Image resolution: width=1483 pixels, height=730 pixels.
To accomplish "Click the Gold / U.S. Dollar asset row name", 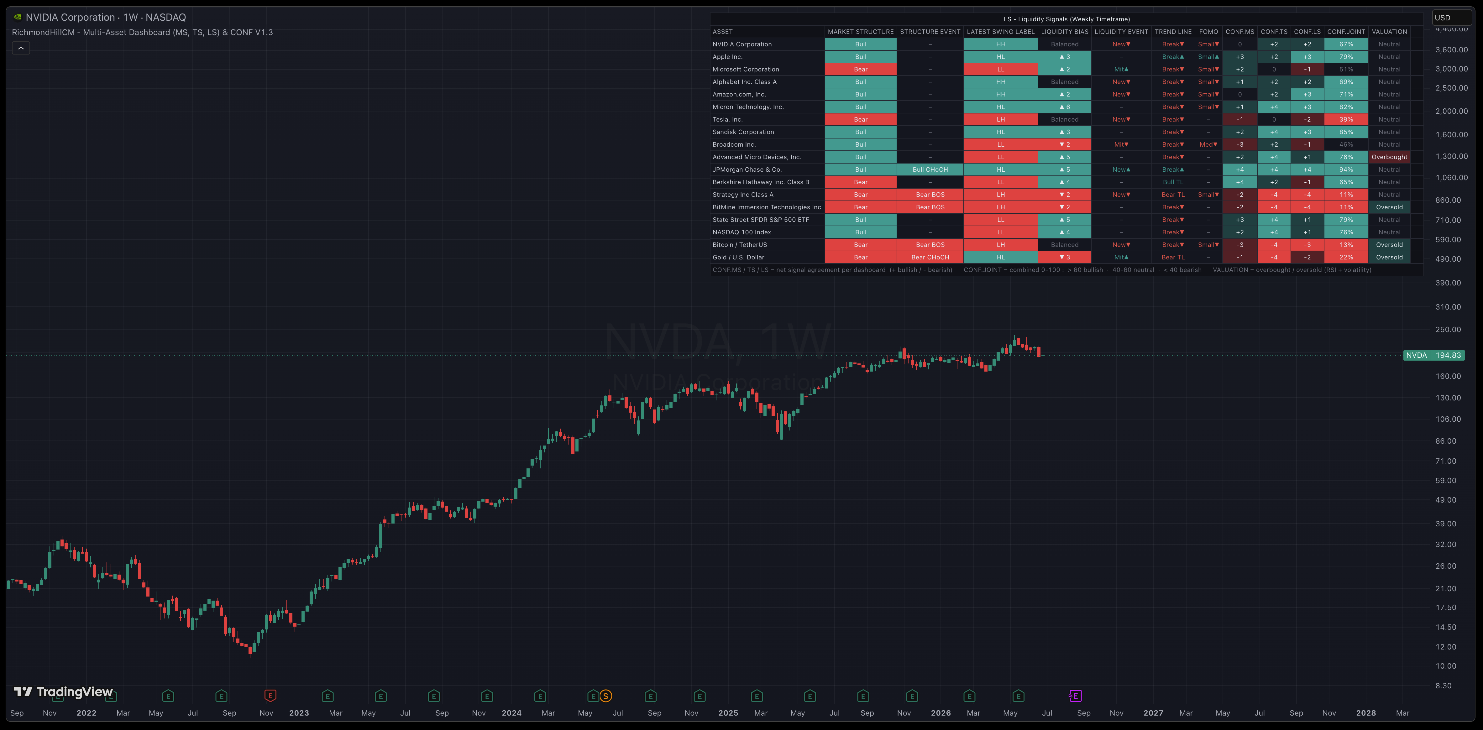I will tap(738, 257).
